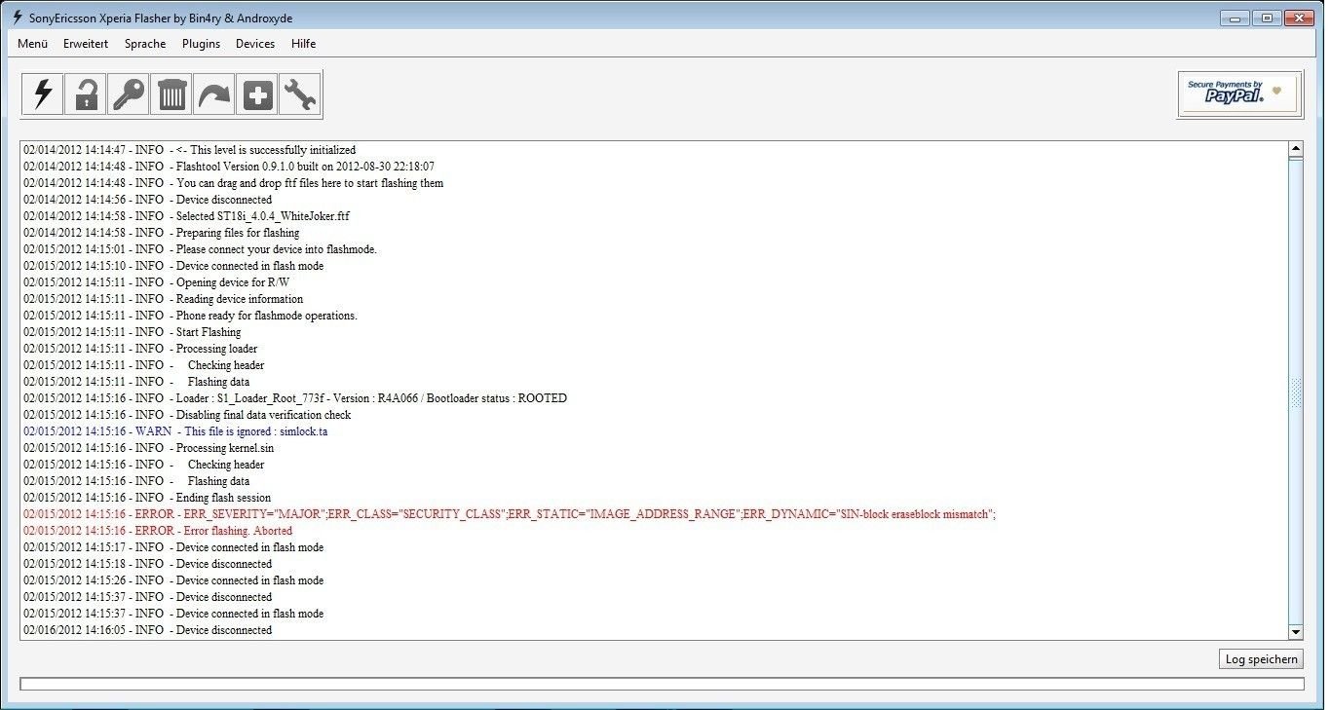This screenshot has height=710, width=1331.
Task: Click the log scrollbar up arrow
Action: click(x=1296, y=150)
